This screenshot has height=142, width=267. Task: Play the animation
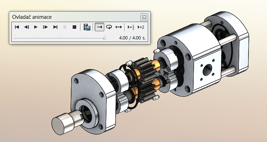36,27
